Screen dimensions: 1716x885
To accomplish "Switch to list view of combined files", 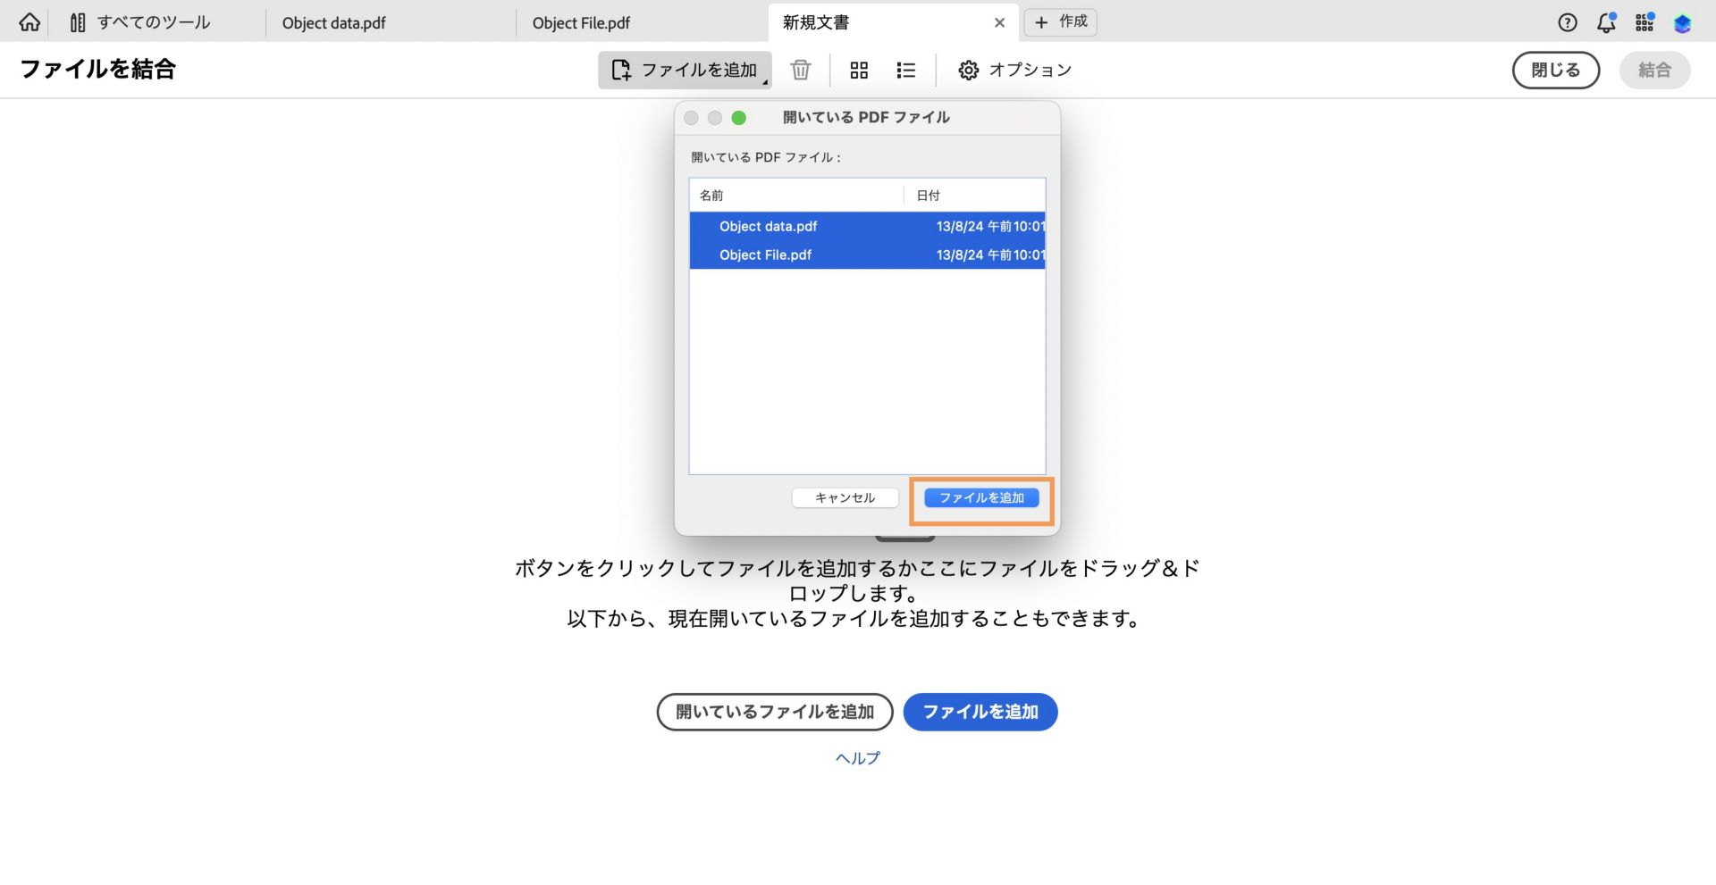I will pyautogui.click(x=905, y=70).
